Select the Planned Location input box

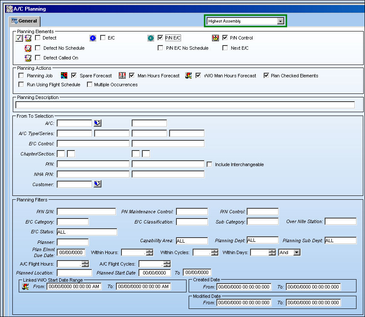click(x=75, y=273)
